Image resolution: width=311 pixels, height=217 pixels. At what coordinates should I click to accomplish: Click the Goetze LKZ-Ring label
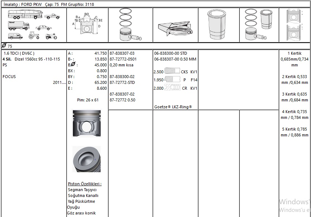[x=173, y=107]
